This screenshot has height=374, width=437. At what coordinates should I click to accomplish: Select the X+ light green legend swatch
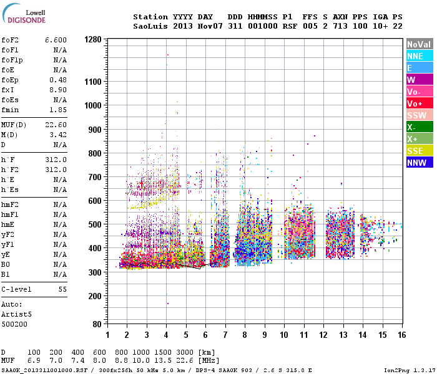tap(420, 139)
